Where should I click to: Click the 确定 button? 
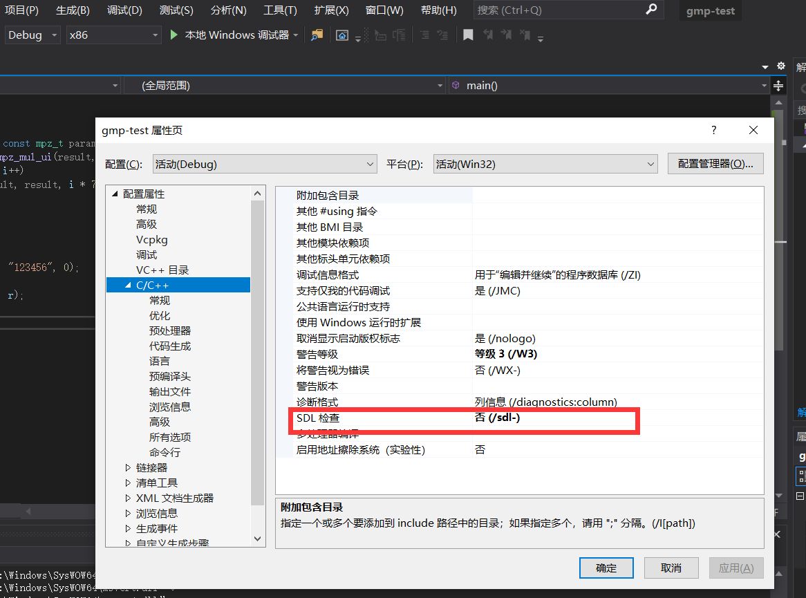606,568
